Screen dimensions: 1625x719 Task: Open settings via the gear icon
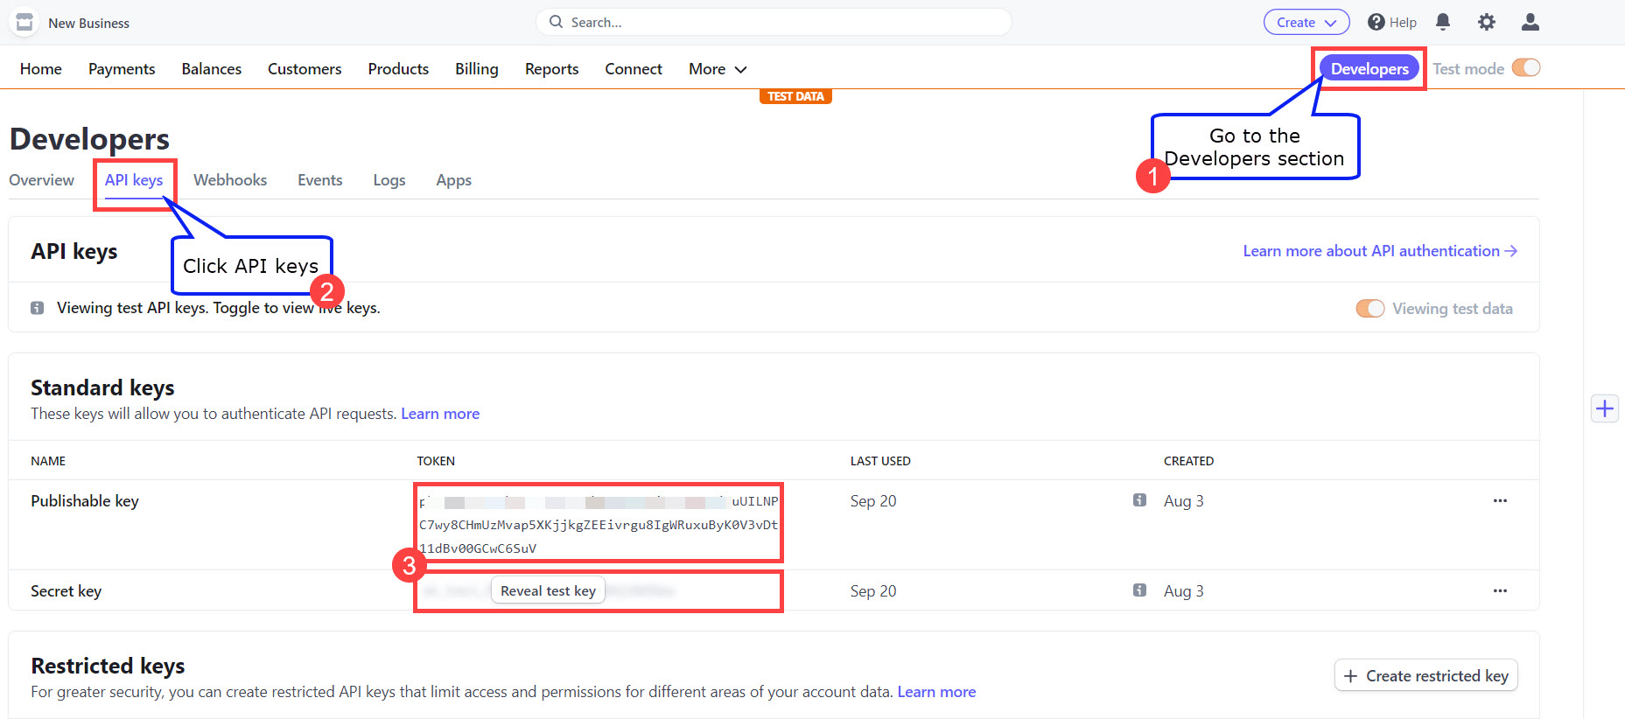point(1487,22)
